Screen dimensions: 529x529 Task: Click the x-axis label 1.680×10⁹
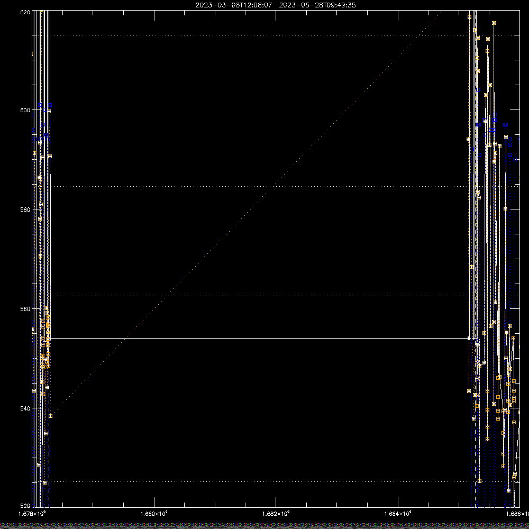coord(154,514)
